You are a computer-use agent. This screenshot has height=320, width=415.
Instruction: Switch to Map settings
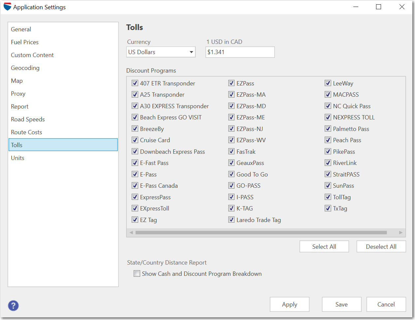[63, 81]
